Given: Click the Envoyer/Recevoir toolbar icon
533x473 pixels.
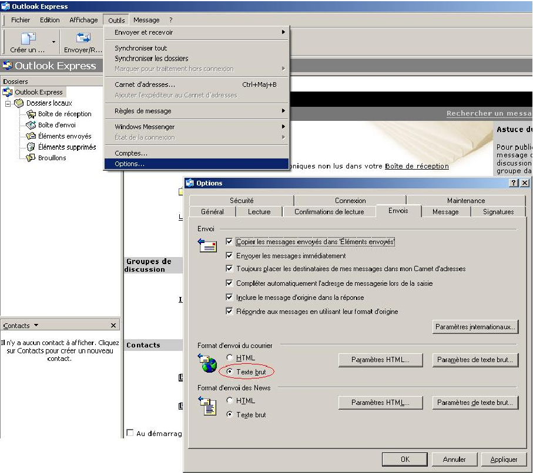Looking at the screenshot, I should click(83, 38).
